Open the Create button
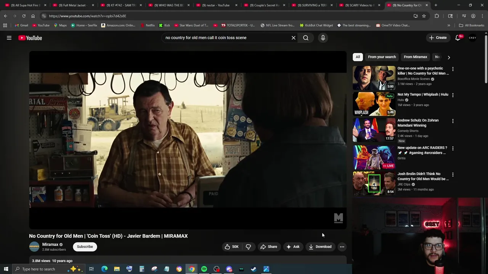 [x=437, y=38]
